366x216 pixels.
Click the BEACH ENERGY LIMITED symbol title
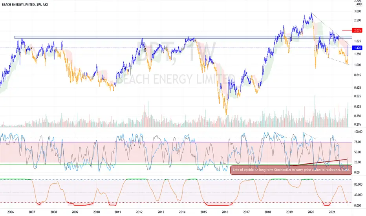tap(25, 4)
